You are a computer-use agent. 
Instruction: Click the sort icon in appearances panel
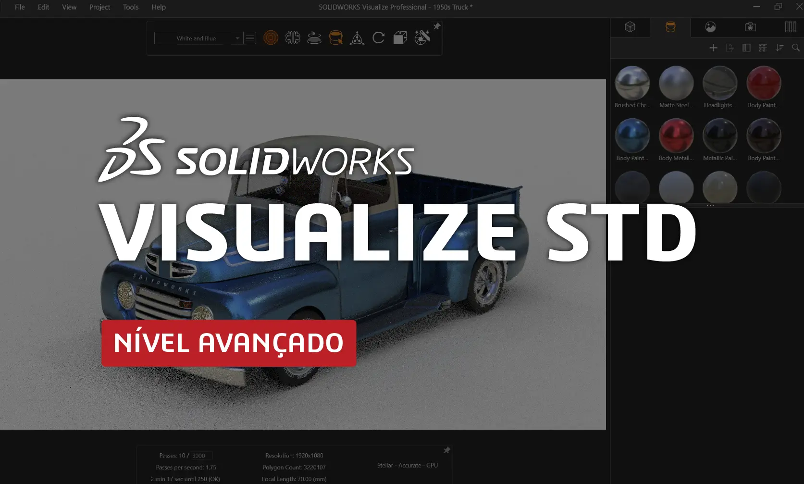[779, 48]
